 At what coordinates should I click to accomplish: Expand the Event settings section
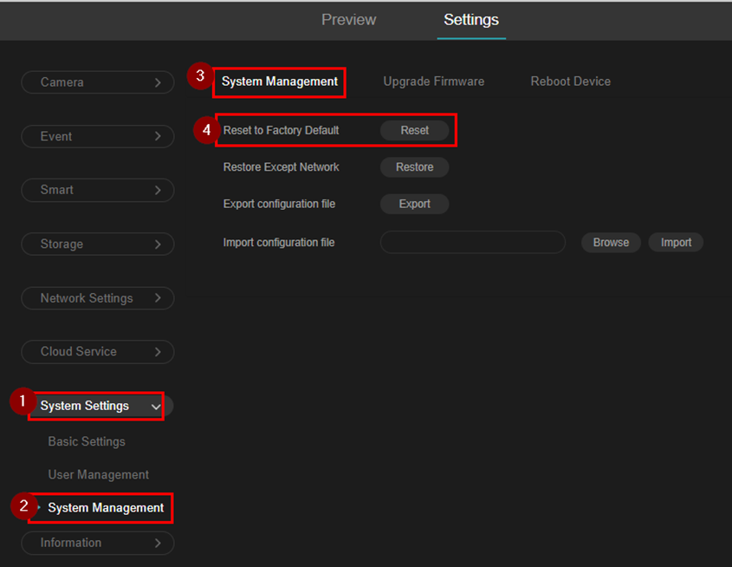(x=97, y=136)
